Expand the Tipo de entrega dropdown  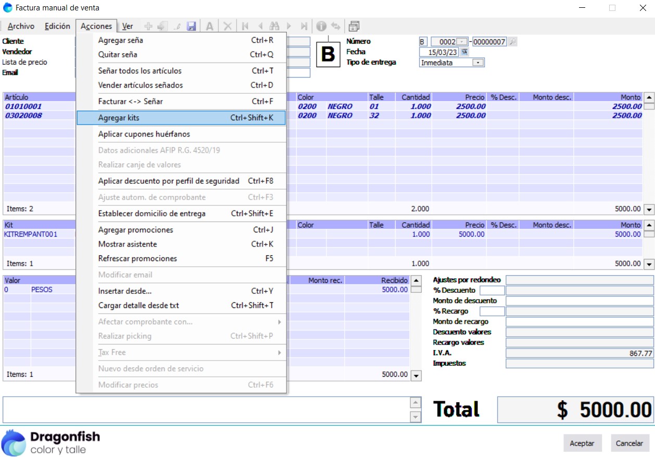click(477, 63)
